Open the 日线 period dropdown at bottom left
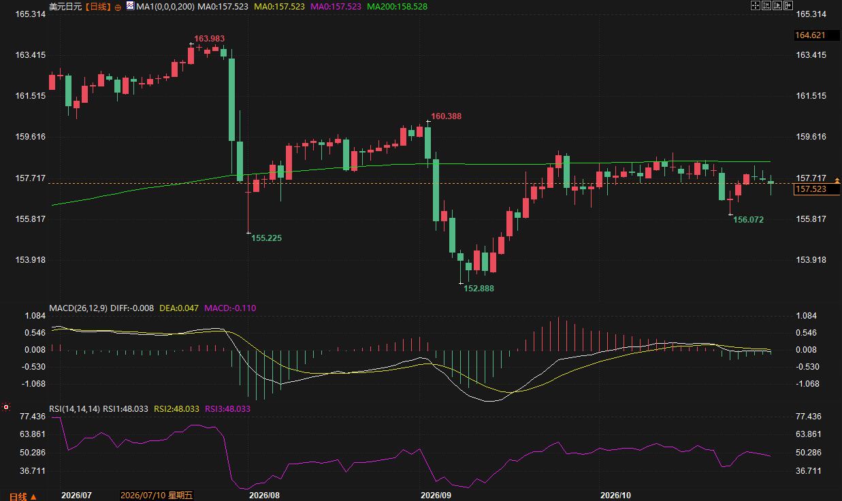842x501 pixels. click(22, 496)
